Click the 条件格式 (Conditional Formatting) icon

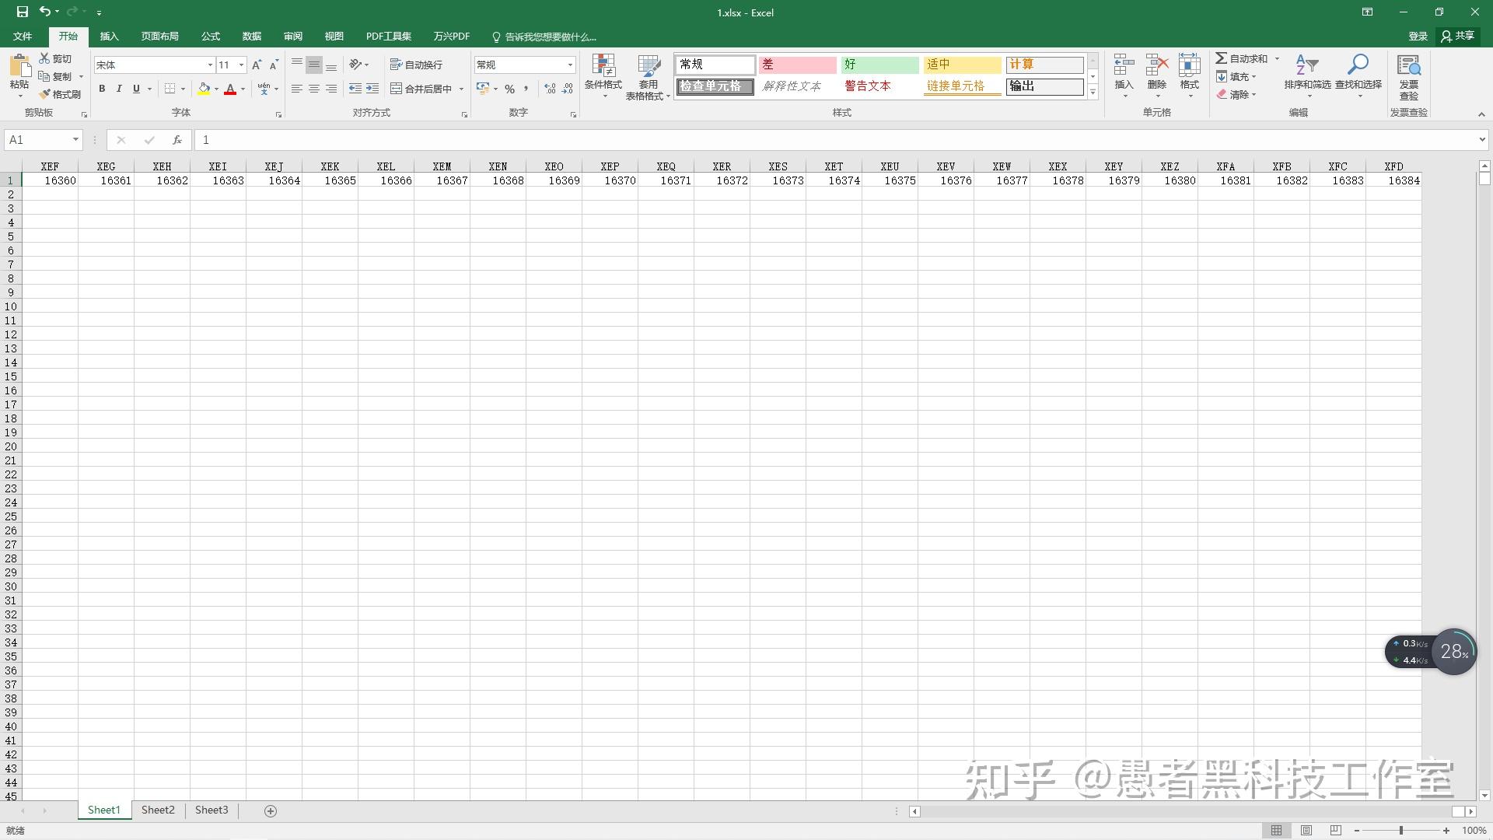pyautogui.click(x=603, y=76)
